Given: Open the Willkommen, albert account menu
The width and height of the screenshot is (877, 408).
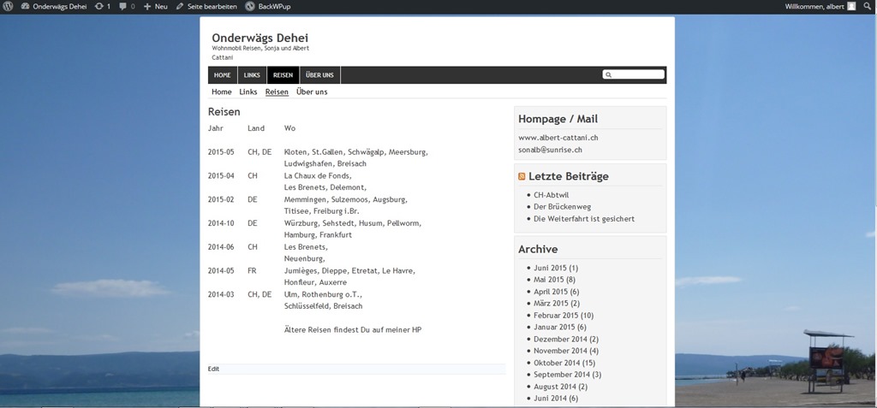Looking at the screenshot, I should tap(814, 7).
